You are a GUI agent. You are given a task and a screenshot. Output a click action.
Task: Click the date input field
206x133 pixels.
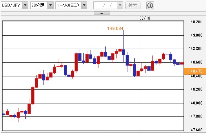point(105,5)
